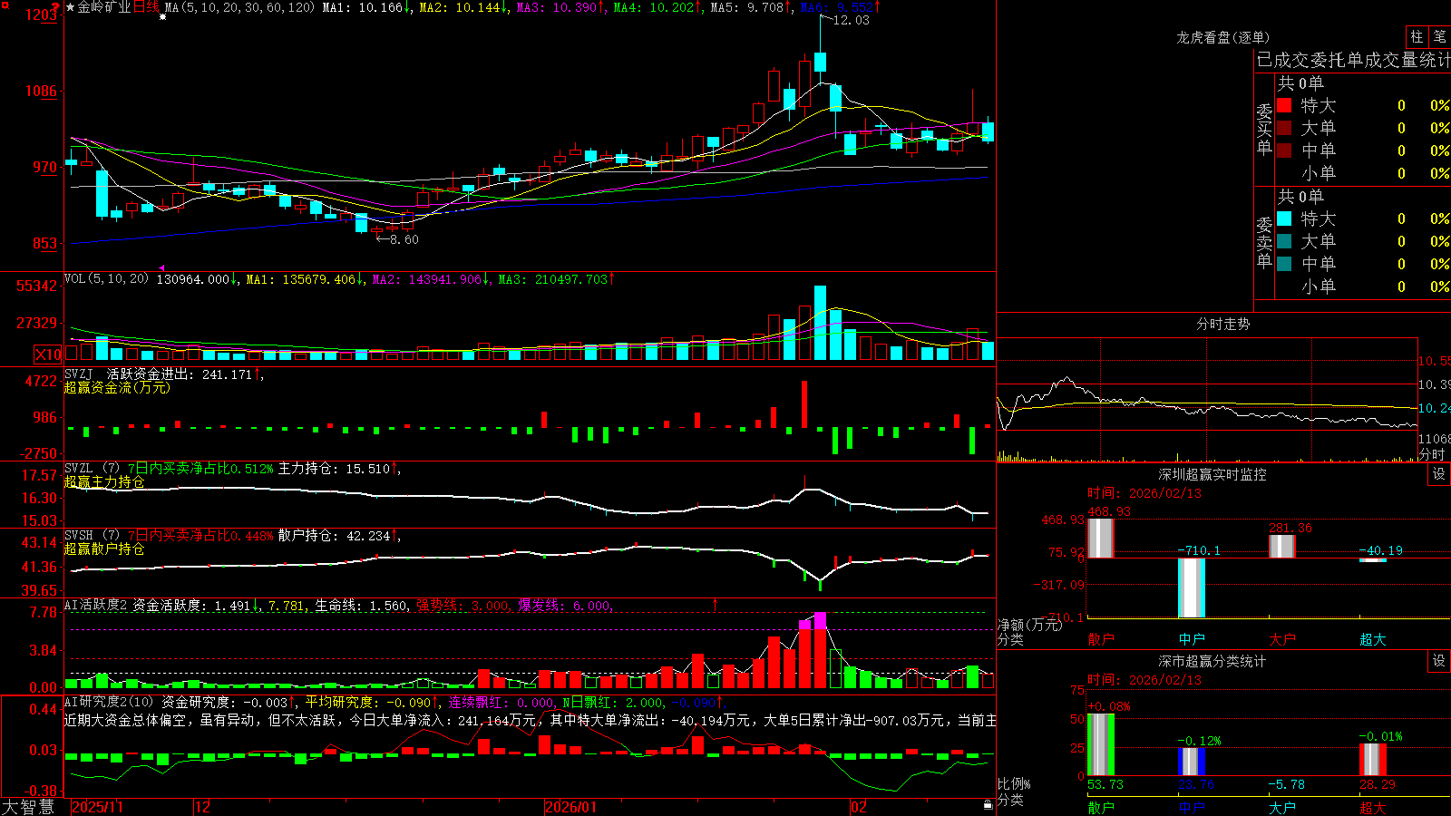Click the 2026/01 date on the time axis

(x=570, y=807)
